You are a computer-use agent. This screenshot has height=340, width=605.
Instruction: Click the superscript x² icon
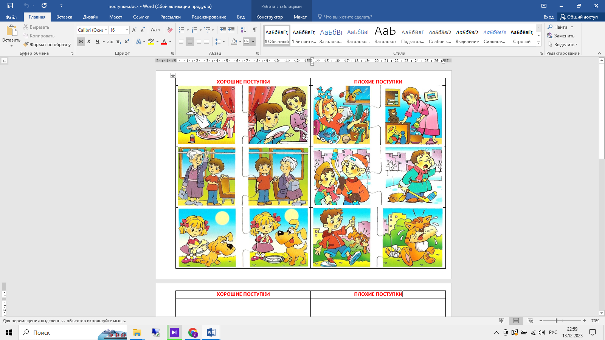(127, 42)
